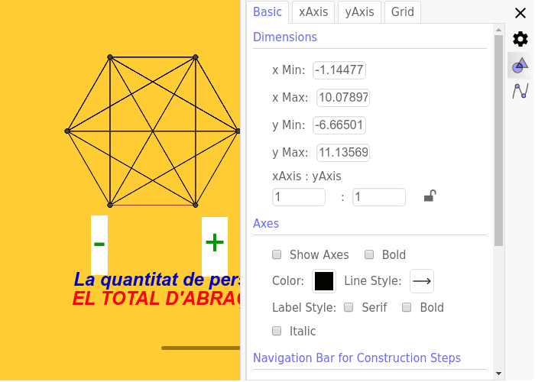The width and height of the screenshot is (535, 382).
Task: Select the curve graph icon
Action: coord(520,91)
